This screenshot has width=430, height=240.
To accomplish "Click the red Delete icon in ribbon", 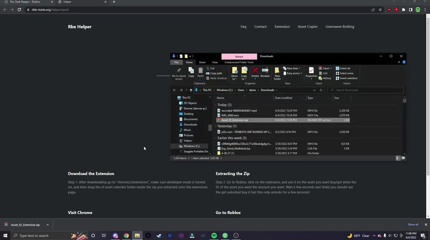I will pyautogui.click(x=255, y=71).
